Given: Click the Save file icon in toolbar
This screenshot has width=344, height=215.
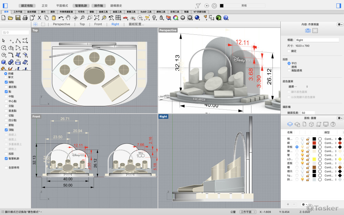Looking at the screenshot, I should (18, 18).
